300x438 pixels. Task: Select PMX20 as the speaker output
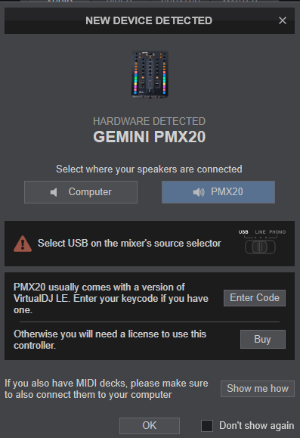218,192
